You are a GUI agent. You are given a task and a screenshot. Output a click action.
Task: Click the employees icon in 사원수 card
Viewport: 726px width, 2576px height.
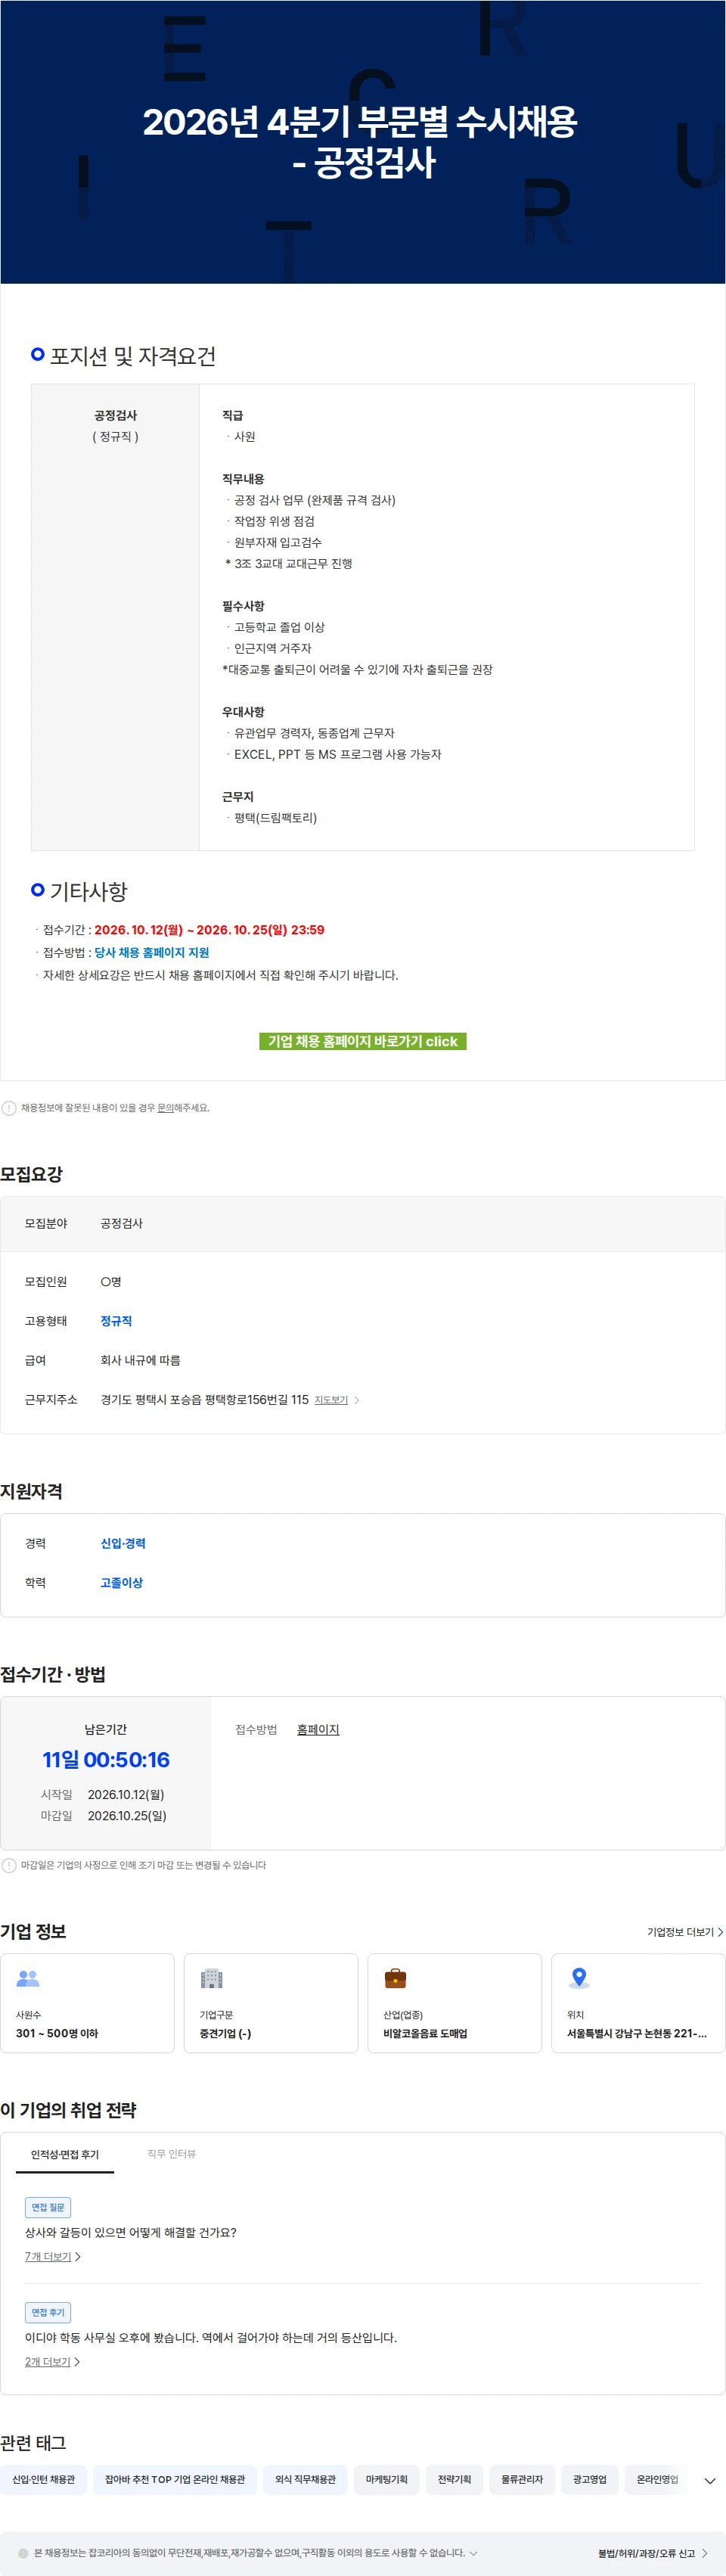[28, 1978]
